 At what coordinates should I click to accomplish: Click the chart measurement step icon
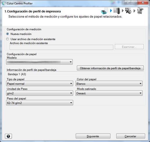[x=117, y=11]
